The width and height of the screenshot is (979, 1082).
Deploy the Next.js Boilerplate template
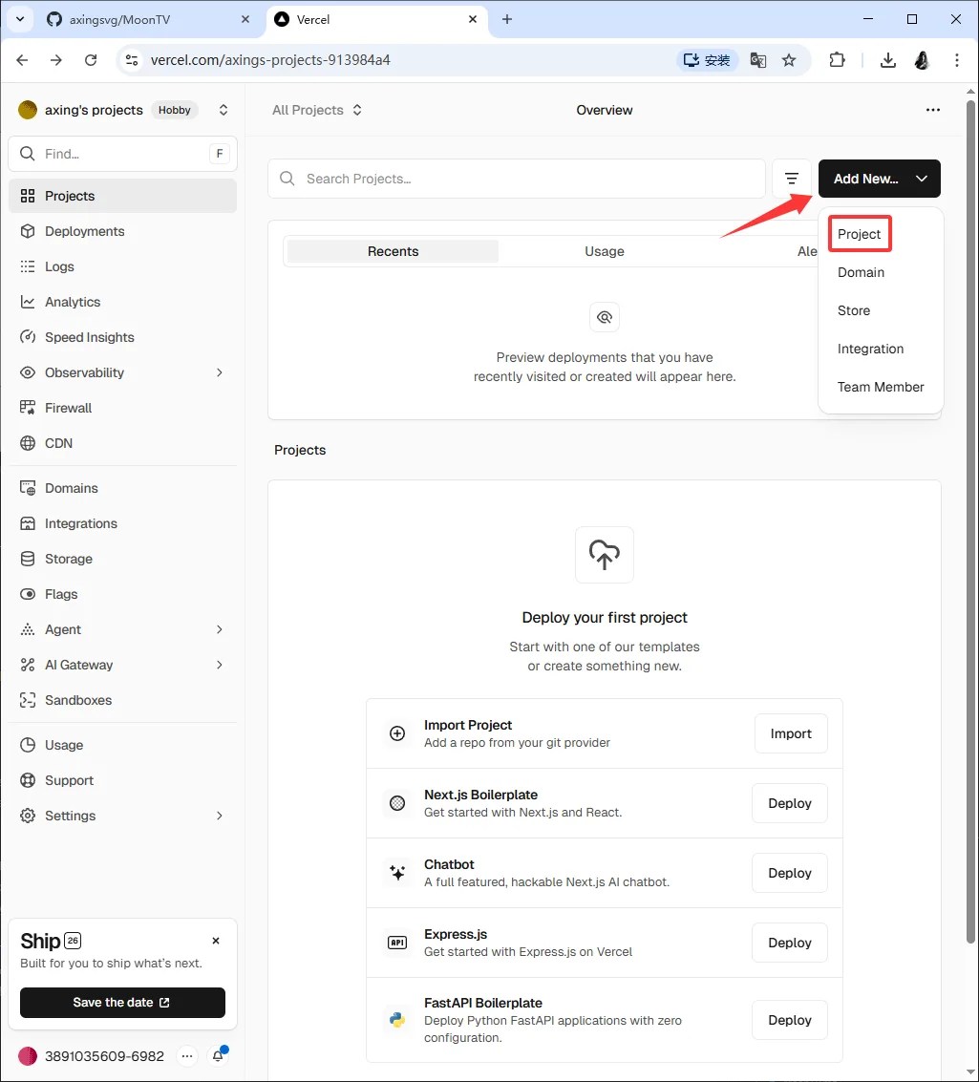pos(789,803)
